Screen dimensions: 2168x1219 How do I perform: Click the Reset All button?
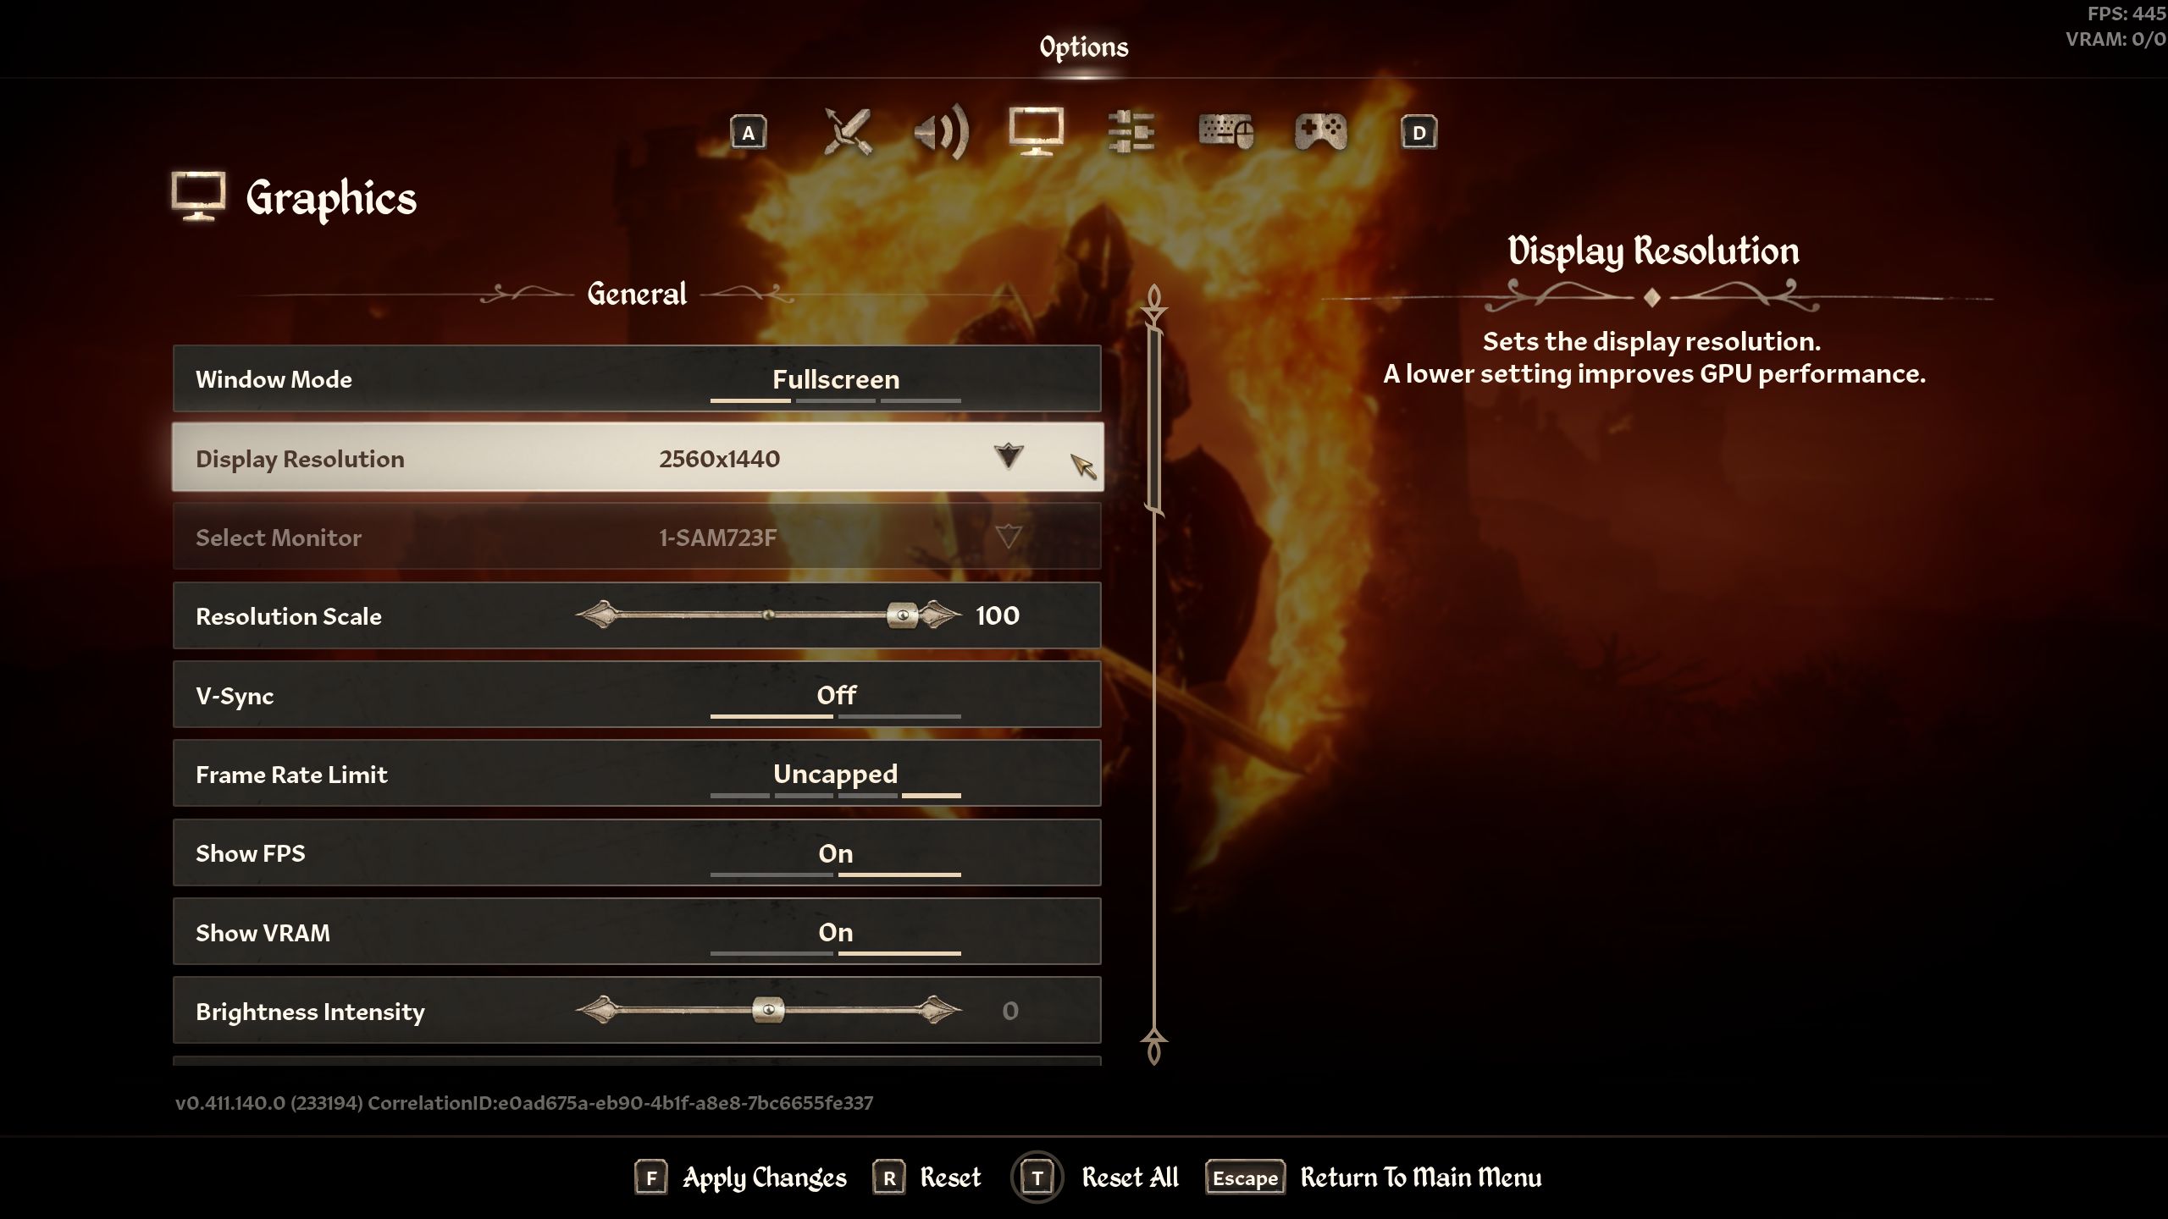coord(1094,1178)
